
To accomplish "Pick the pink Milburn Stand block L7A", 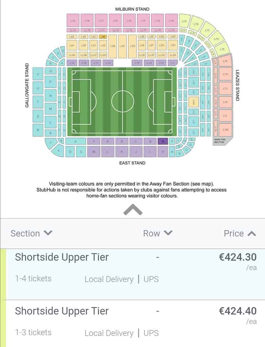I will [73, 21].
